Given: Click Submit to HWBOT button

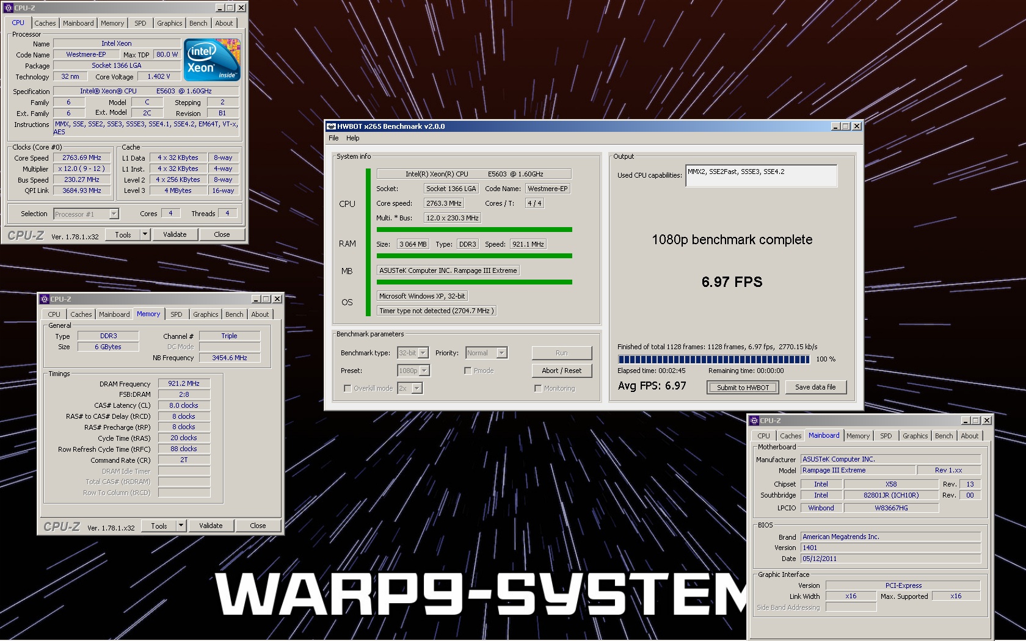Looking at the screenshot, I should click(x=743, y=388).
